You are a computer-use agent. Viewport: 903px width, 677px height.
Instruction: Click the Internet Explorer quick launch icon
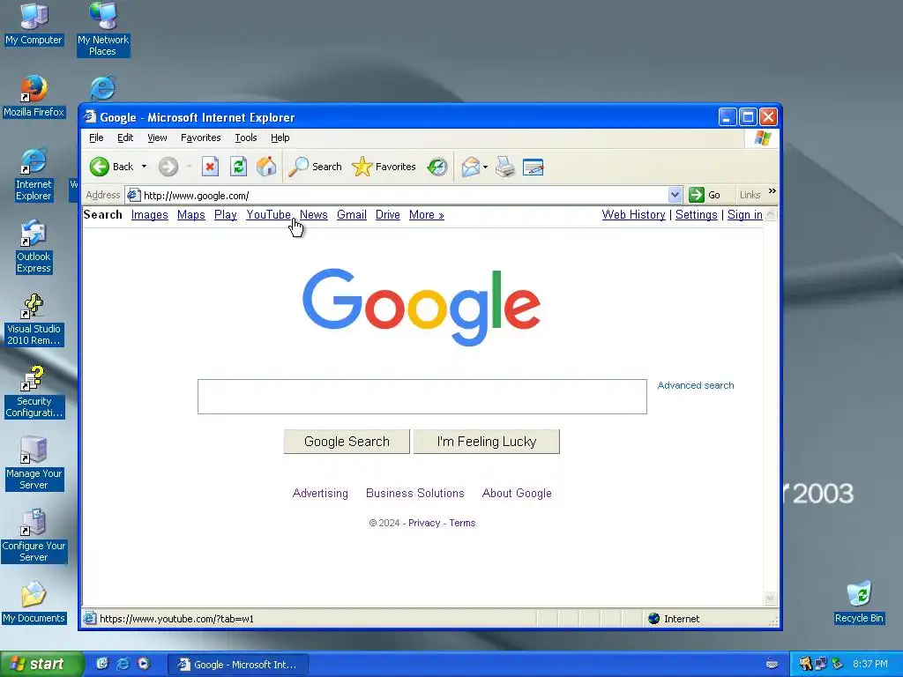coord(123,664)
